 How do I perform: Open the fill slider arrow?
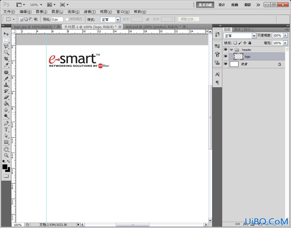point(285,43)
